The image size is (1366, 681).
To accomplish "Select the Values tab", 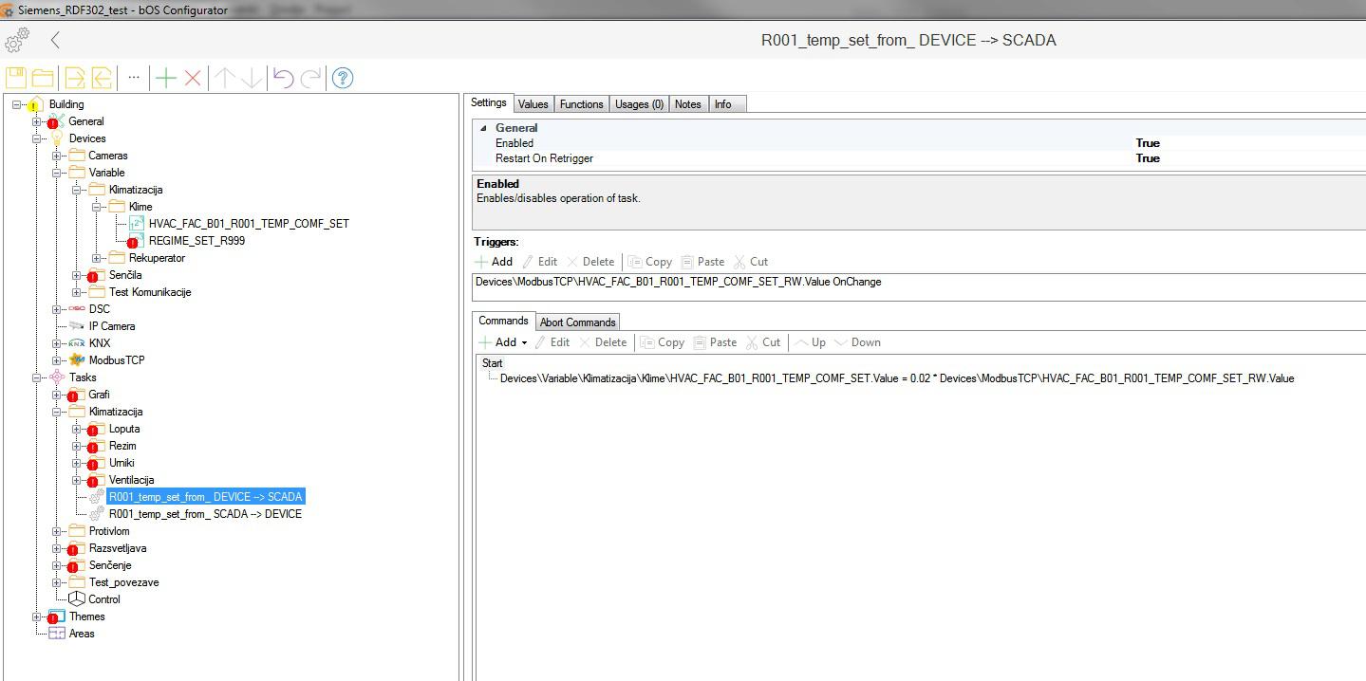I will click(x=533, y=104).
